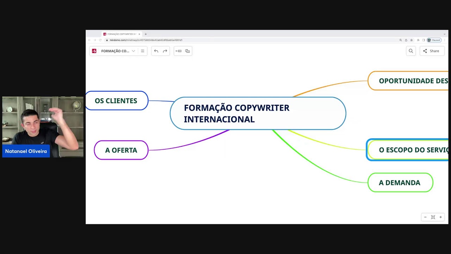This screenshot has height=254, width=451.
Task: Open the Mindomo map search magnifier
Action: (x=411, y=51)
